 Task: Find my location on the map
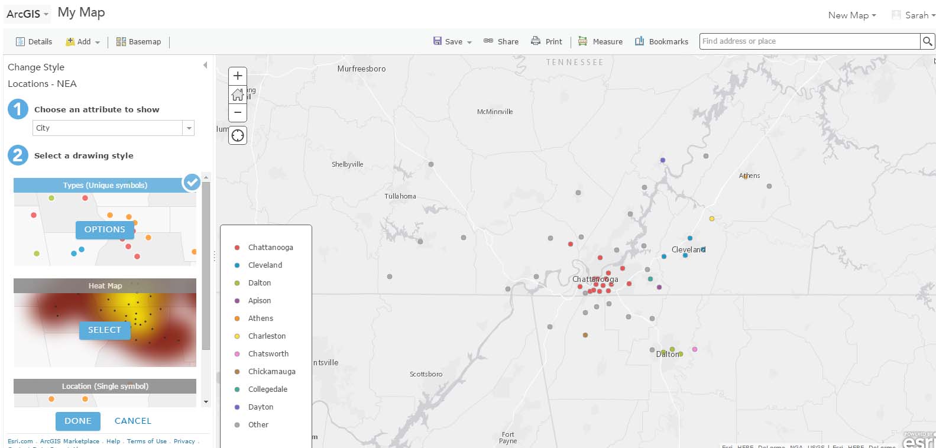pos(238,135)
